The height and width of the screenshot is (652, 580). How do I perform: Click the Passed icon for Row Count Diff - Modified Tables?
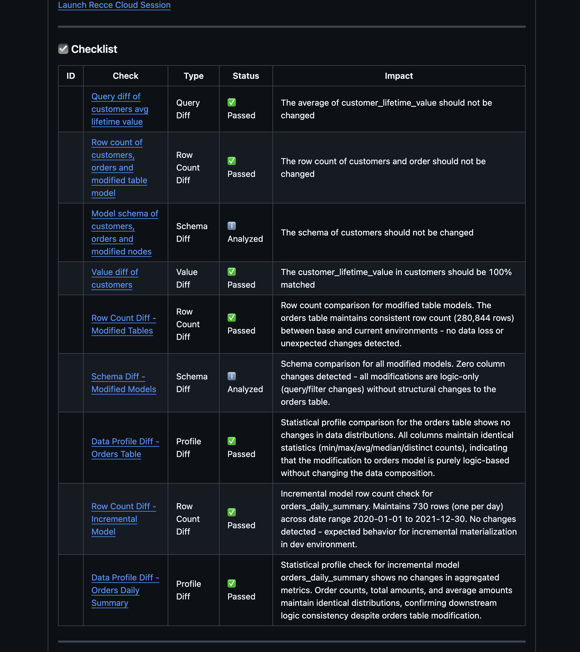[x=232, y=318]
